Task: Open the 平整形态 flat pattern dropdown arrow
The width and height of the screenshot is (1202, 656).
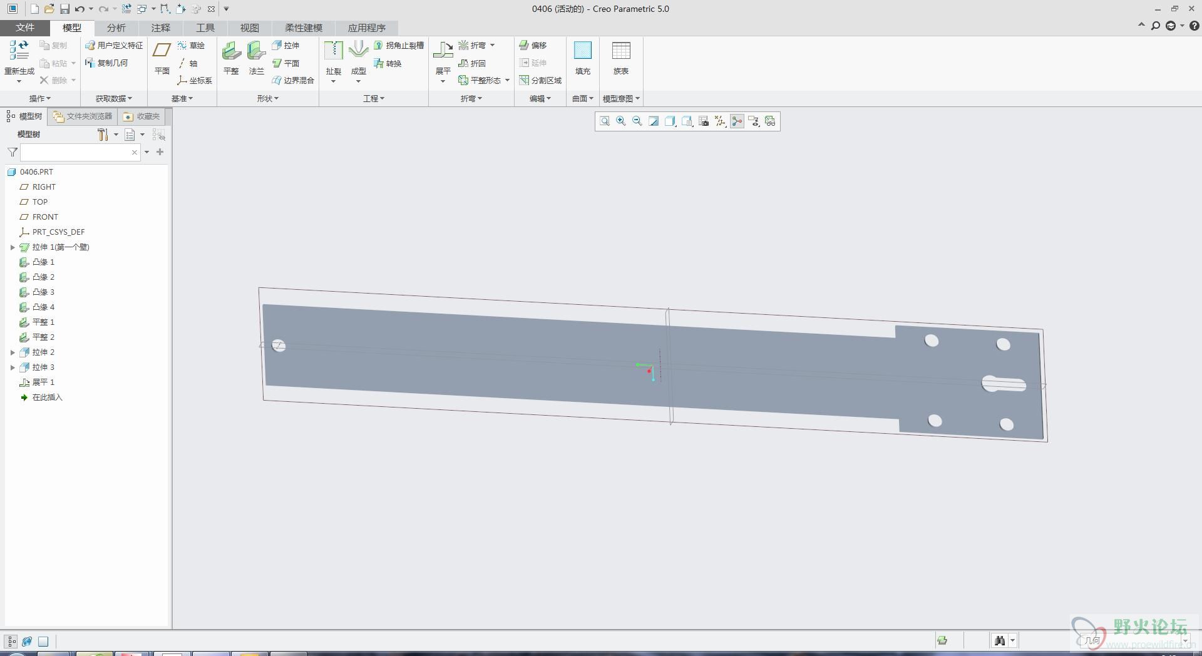Action: pyautogui.click(x=507, y=80)
